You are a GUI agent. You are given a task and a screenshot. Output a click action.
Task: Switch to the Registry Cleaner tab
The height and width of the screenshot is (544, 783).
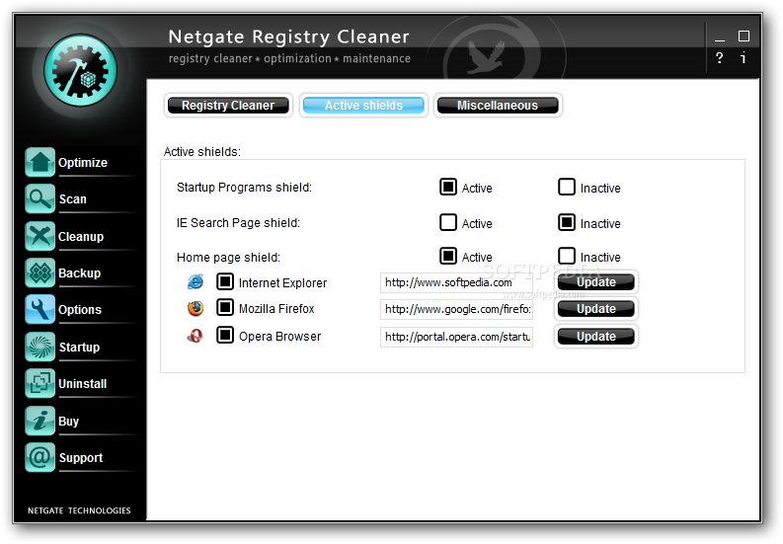pyautogui.click(x=228, y=106)
